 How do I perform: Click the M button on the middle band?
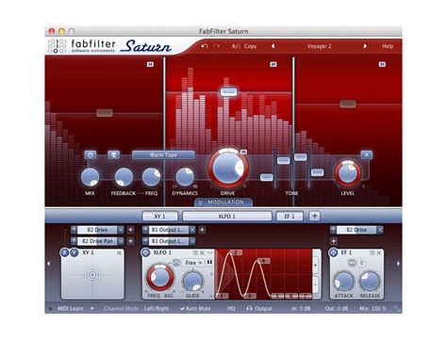(x=273, y=64)
